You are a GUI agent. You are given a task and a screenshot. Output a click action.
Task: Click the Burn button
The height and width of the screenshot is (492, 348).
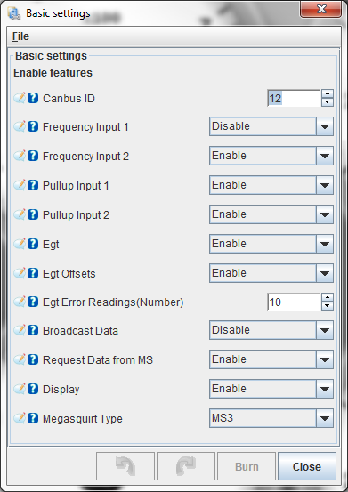[247, 466]
